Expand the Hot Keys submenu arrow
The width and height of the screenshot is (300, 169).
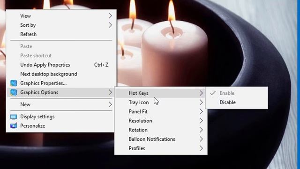(x=201, y=93)
